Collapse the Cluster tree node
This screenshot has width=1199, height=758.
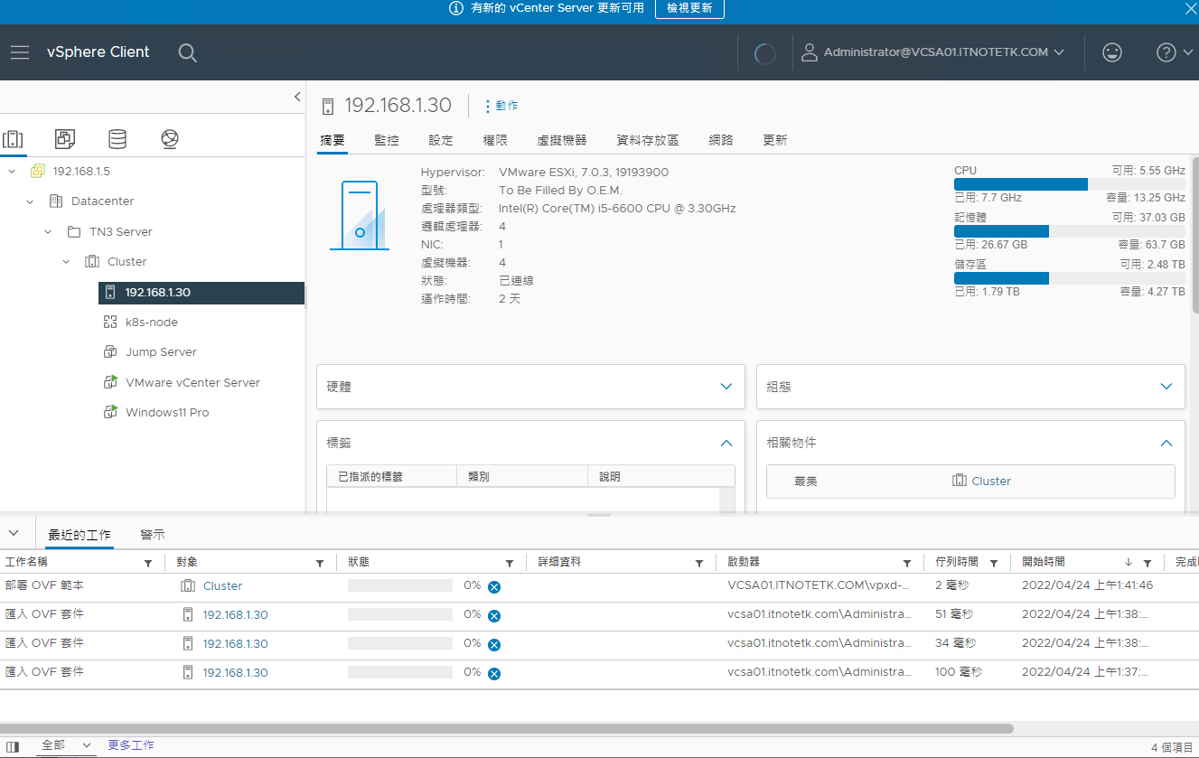click(66, 262)
